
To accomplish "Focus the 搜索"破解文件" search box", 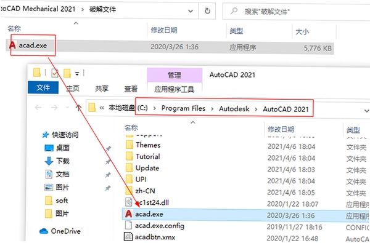I will pyautogui.click(x=296, y=11).
